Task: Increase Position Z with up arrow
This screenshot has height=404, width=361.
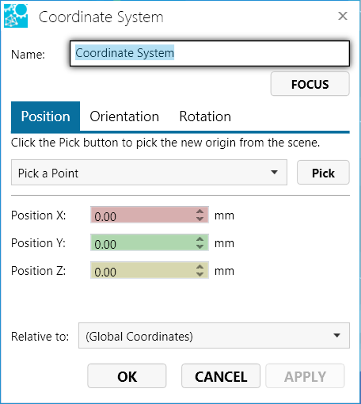Action: 199,267
